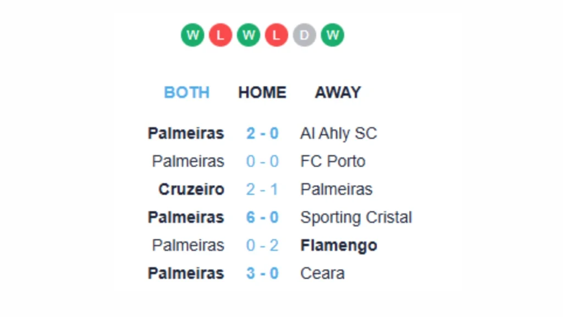Click the gray D draw badge
Image resolution: width=563 pixels, height=317 pixels.
pos(305,35)
